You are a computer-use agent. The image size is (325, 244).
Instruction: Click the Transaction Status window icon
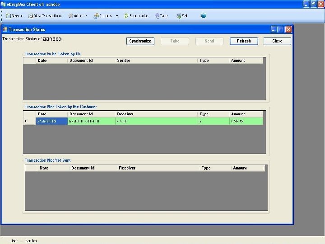(5, 29)
